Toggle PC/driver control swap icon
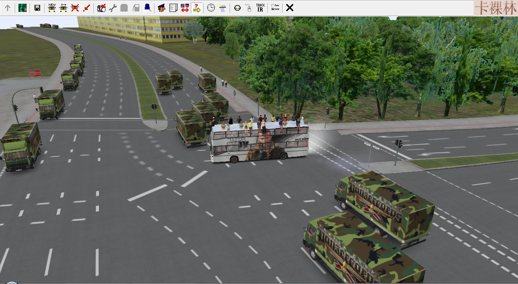The width and height of the screenshot is (518, 284). tap(185, 8)
